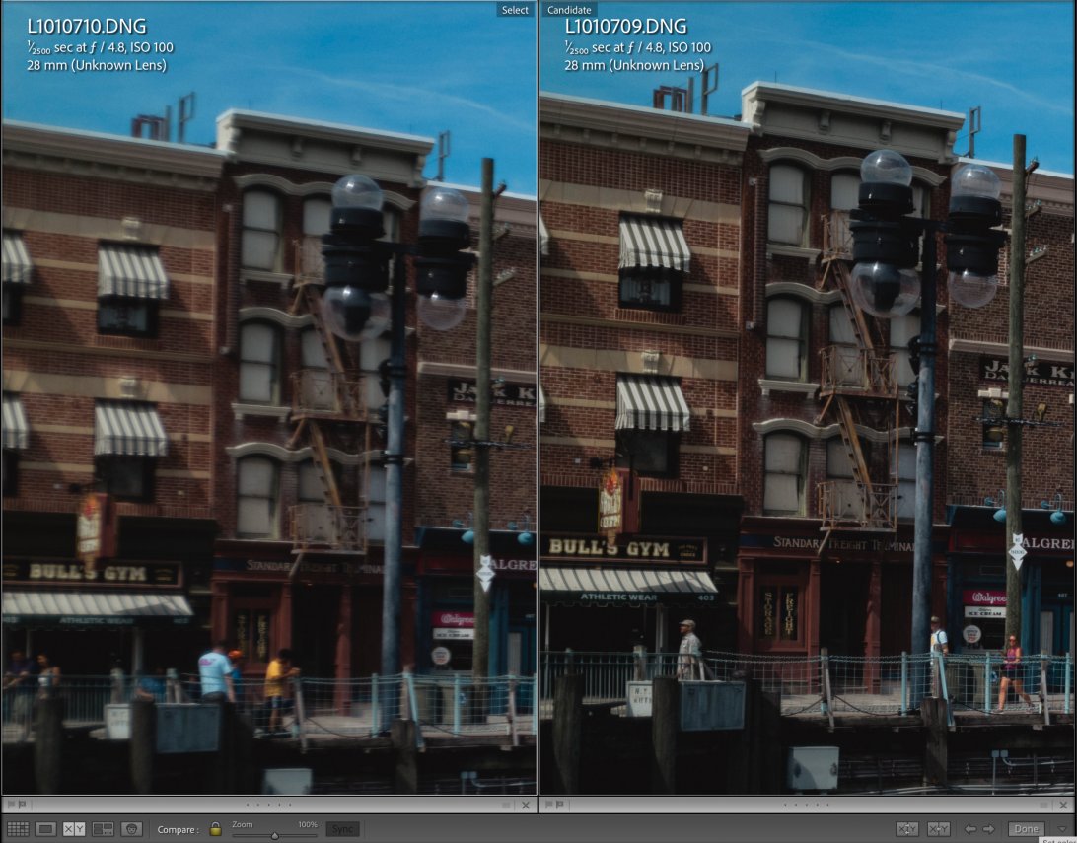Switch to Grid view
The height and width of the screenshot is (843, 1077).
pyautogui.click(x=18, y=829)
